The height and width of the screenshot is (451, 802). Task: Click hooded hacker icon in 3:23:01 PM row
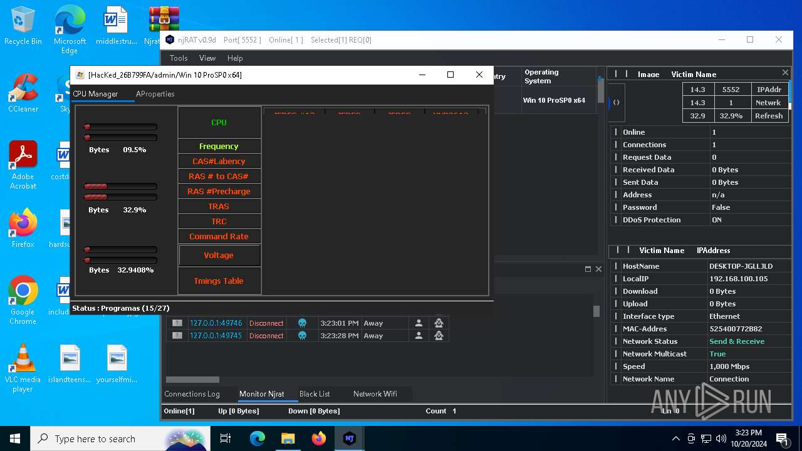point(439,323)
